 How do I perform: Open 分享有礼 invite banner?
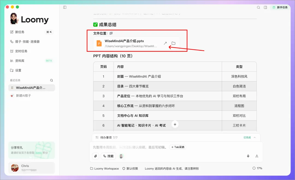(31, 150)
